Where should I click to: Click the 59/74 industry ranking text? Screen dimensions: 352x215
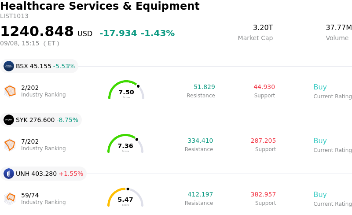30,195
